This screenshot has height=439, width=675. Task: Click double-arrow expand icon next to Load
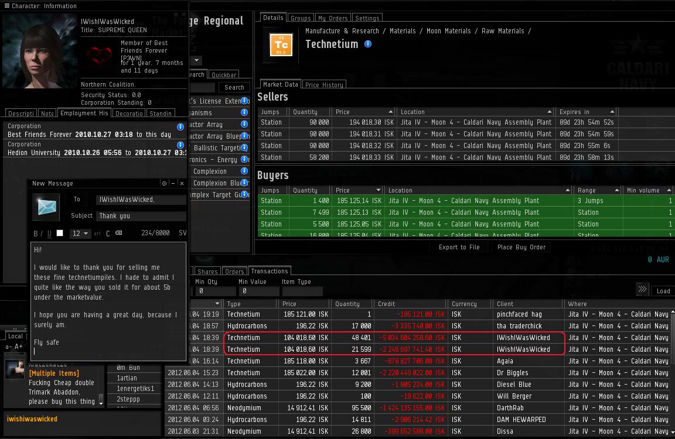tap(642, 289)
